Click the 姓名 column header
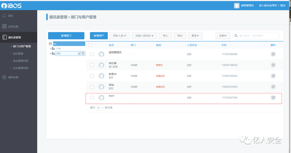This screenshot has width=291, height=153. 111,45
